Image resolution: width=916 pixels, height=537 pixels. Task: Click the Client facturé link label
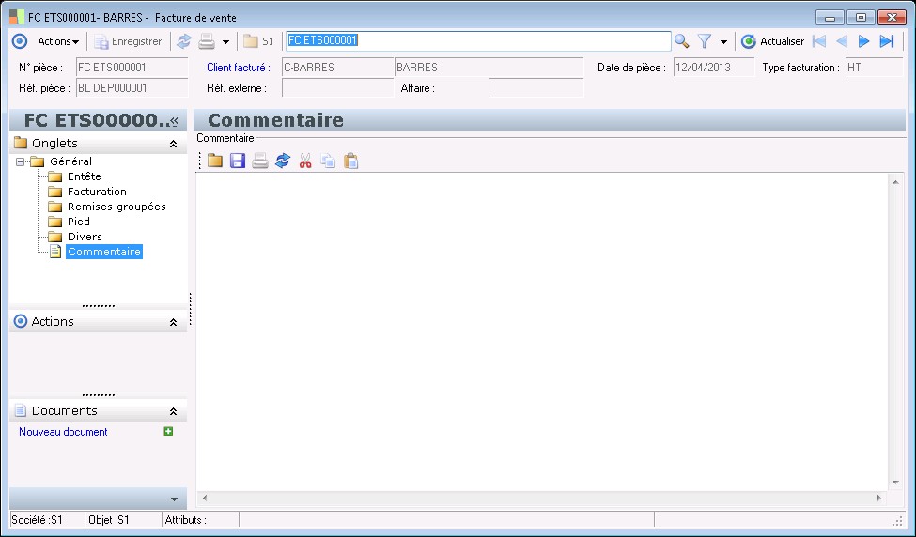tap(239, 68)
